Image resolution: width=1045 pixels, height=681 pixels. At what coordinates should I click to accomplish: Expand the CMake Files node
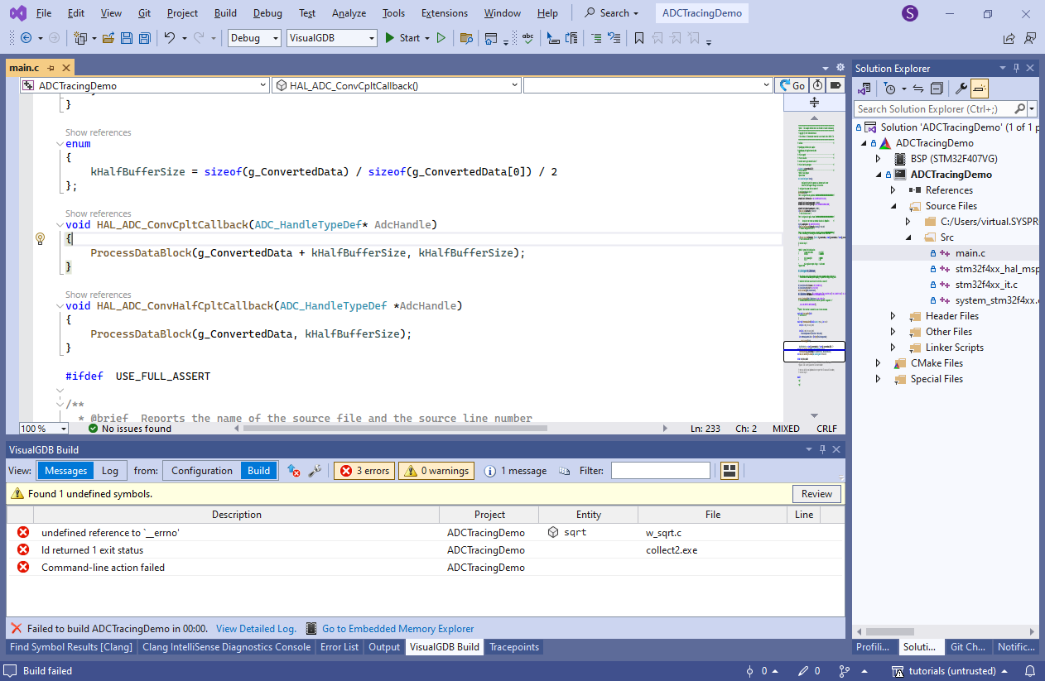878,363
